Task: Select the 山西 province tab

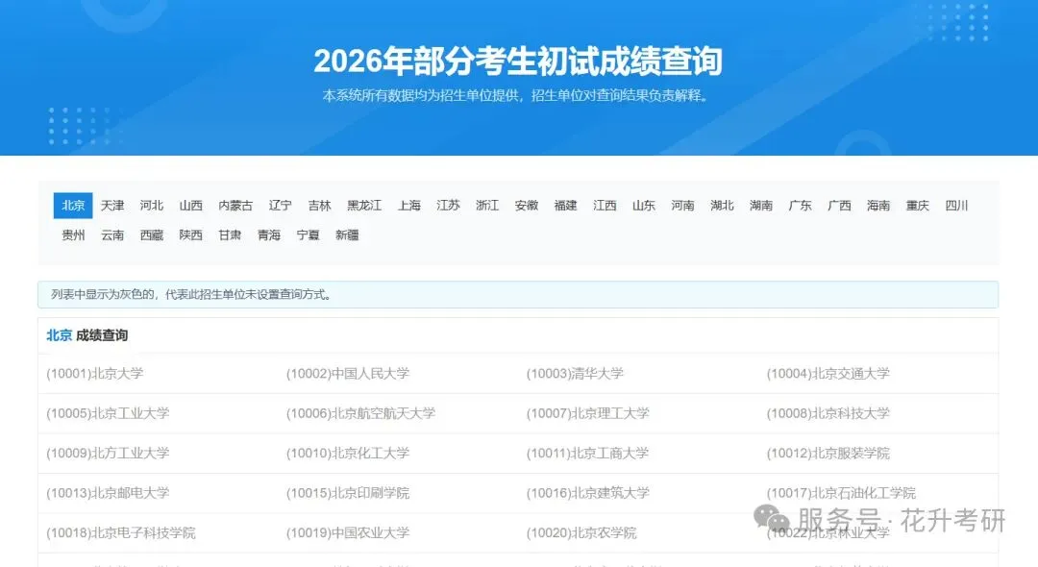Action: coord(190,206)
